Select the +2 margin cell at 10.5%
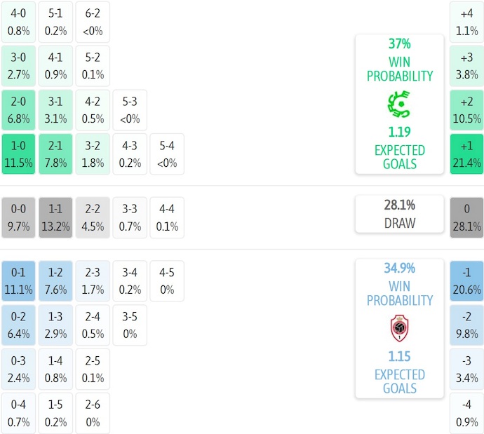The height and width of the screenshot is (434, 484). (466, 110)
